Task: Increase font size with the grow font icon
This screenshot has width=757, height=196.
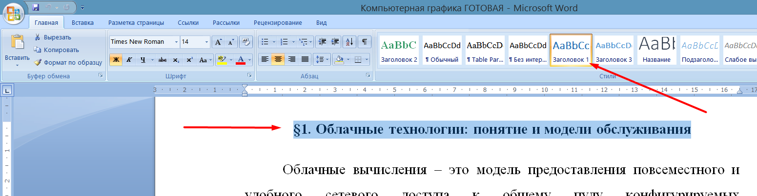Action: [x=218, y=42]
